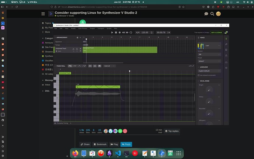Toggle the rightmost Piano Roll view button
The height and width of the screenshot is (159, 254).
tap(99, 66)
